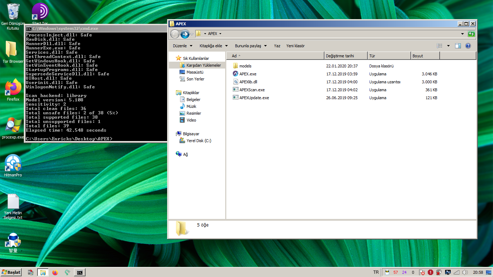Click the Yaz toolbar command
This screenshot has height=277, width=493.
[x=277, y=46]
